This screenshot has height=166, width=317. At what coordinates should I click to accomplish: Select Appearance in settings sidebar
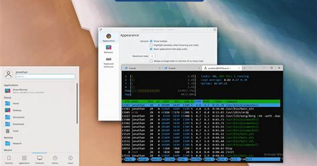(x=109, y=38)
